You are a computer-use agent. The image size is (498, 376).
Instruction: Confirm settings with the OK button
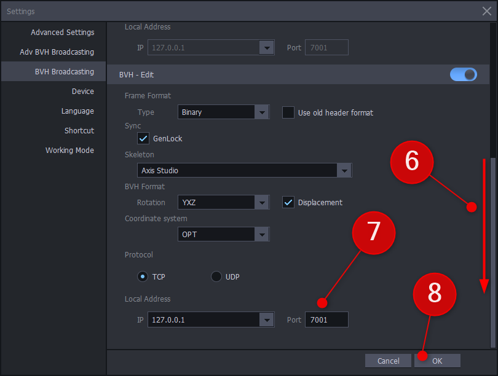pyautogui.click(x=437, y=361)
